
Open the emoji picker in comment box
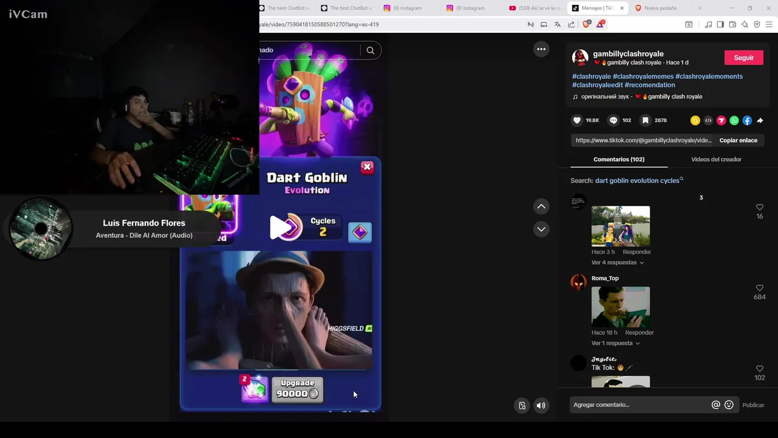tap(729, 405)
